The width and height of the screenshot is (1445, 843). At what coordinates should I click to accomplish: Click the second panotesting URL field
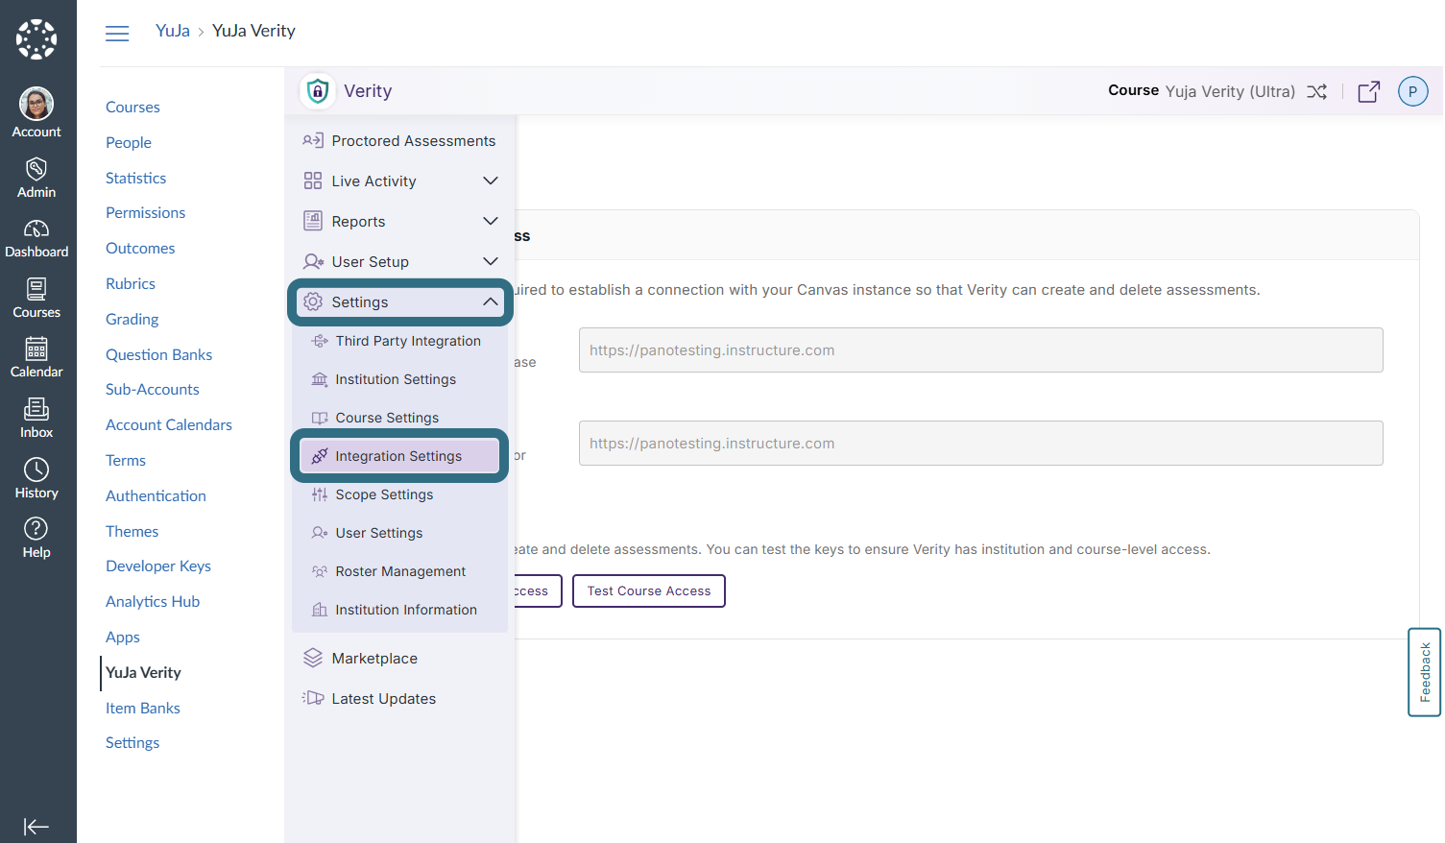pyautogui.click(x=980, y=444)
